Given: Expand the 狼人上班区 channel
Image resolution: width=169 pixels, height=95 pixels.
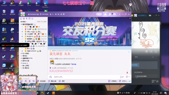Looking at the screenshot, I should (21, 65).
